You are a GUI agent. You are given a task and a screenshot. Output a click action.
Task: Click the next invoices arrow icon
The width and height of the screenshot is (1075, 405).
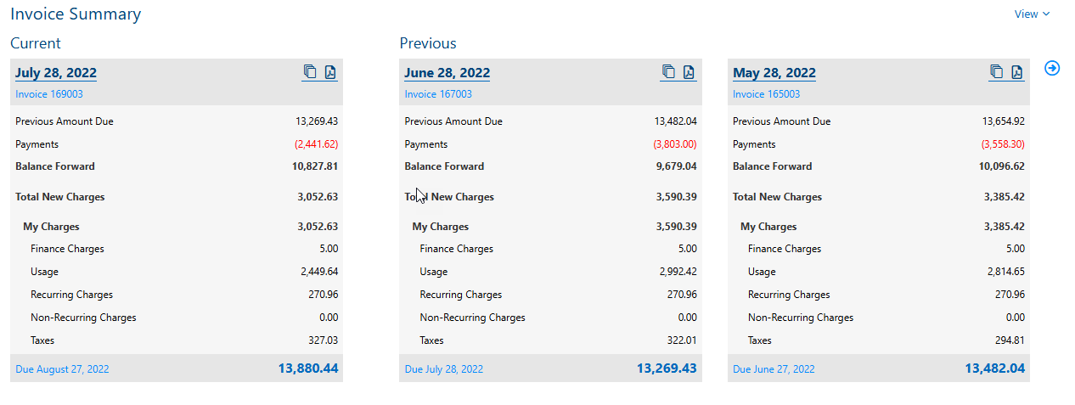coord(1052,68)
